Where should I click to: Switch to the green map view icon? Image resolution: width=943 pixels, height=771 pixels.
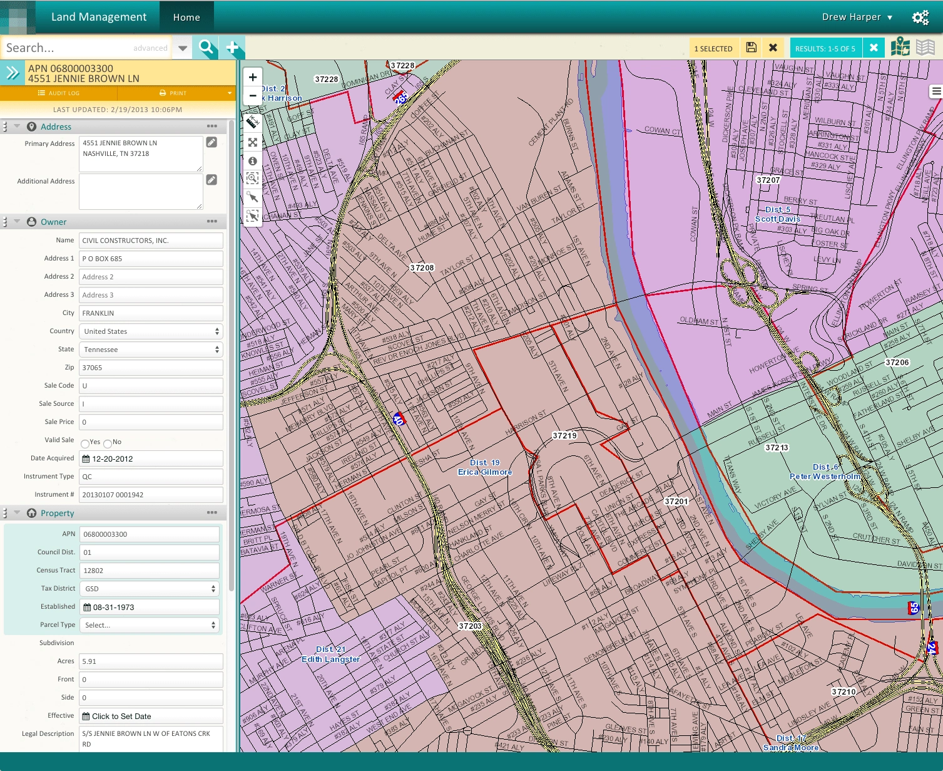pos(900,47)
